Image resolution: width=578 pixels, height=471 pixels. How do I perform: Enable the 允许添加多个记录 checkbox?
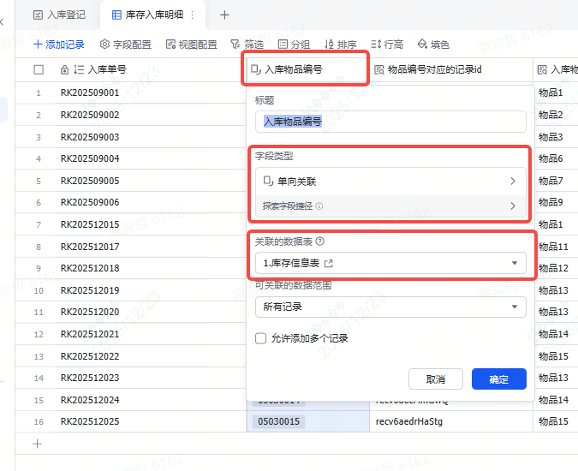pos(261,338)
